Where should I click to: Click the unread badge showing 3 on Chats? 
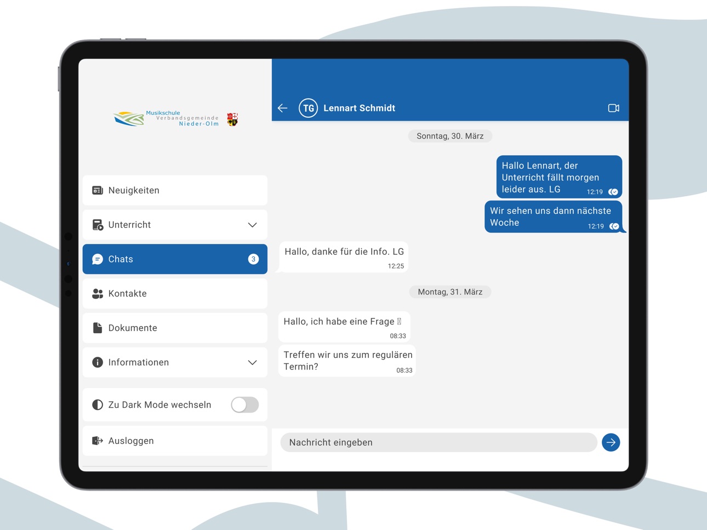point(253,259)
